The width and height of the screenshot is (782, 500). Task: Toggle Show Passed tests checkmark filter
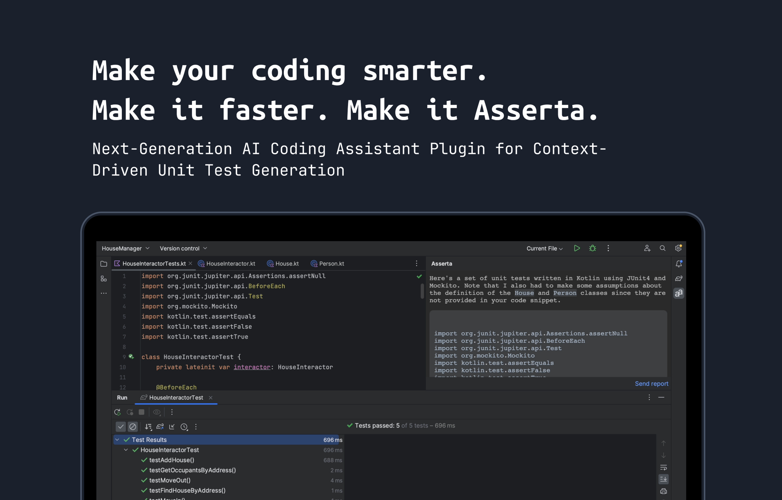coord(121,427)
